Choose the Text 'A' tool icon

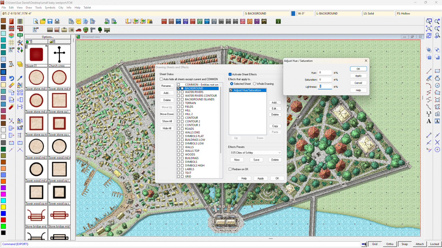(x=429, y=121)
